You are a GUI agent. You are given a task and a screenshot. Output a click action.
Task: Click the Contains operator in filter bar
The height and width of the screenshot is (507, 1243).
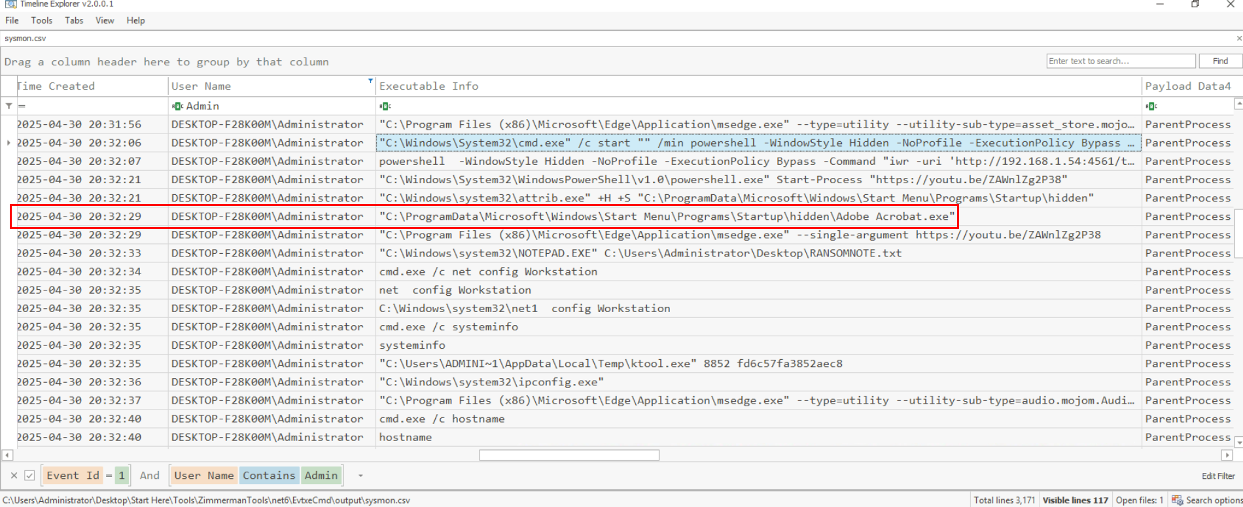pyautogui.click(x=269, y=476)
